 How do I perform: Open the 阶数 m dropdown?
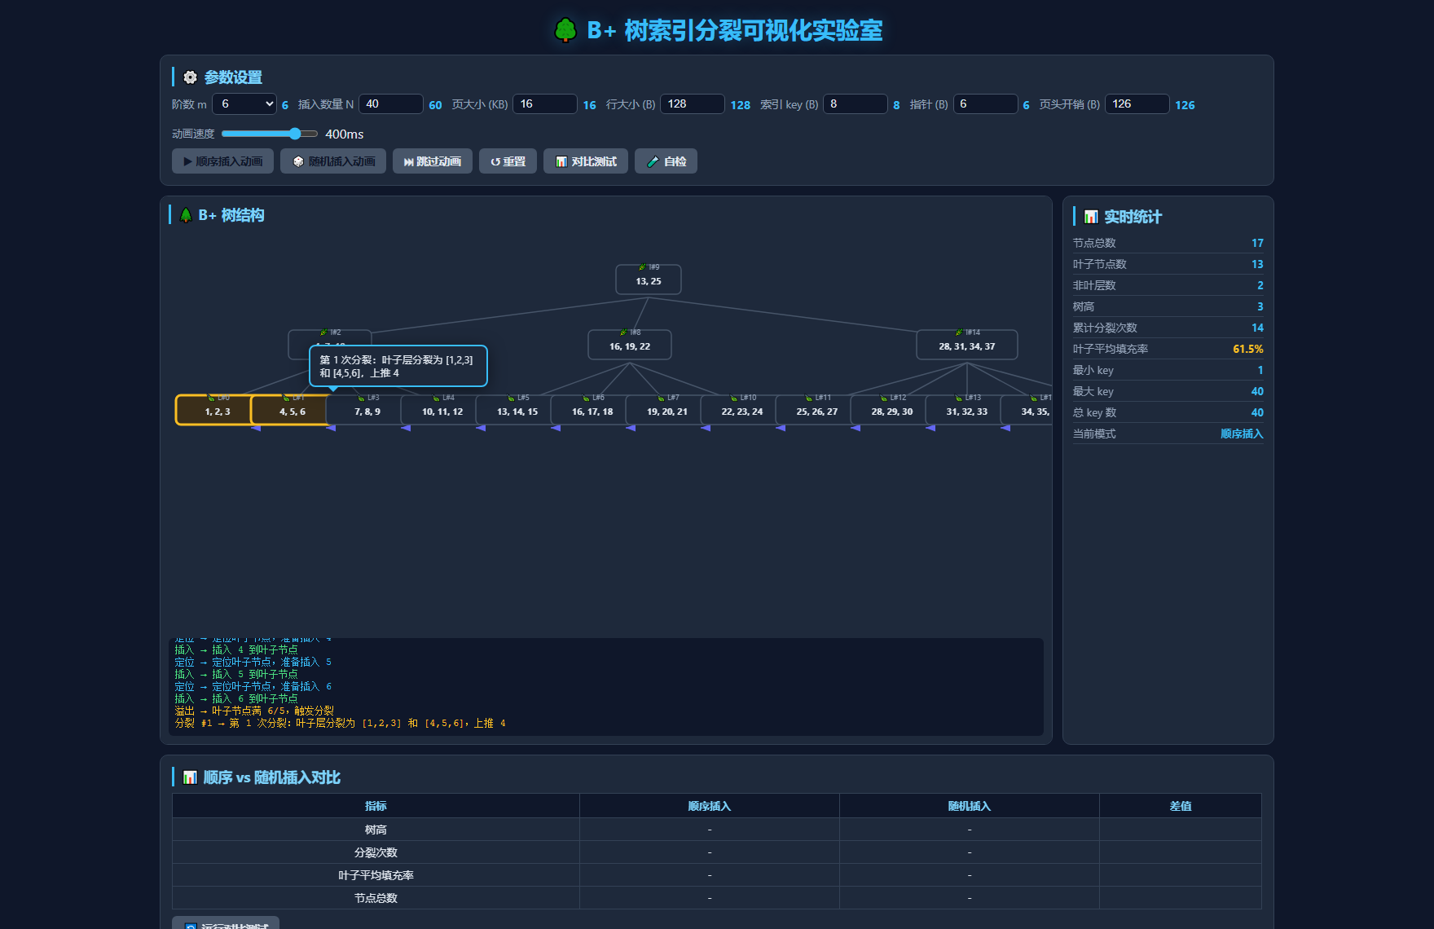tap(244, 104)
